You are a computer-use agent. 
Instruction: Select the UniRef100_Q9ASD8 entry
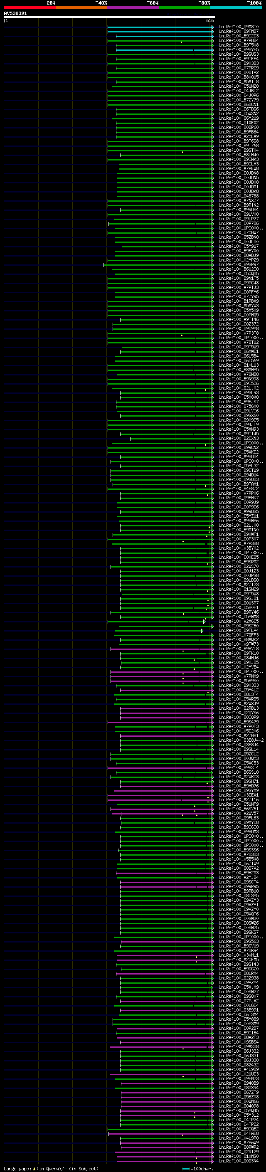point(239,1046)
